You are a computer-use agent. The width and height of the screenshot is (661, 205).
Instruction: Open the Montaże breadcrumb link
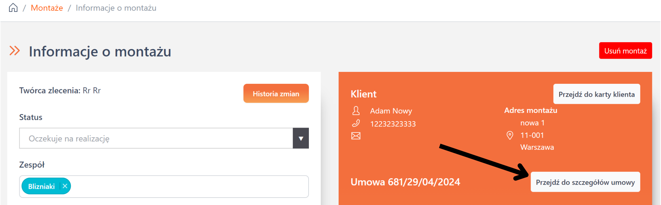click(47, 8)
